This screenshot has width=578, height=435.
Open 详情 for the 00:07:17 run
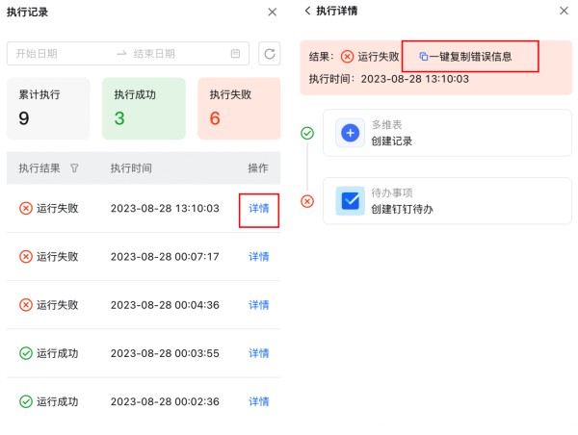tap(259, 257)
